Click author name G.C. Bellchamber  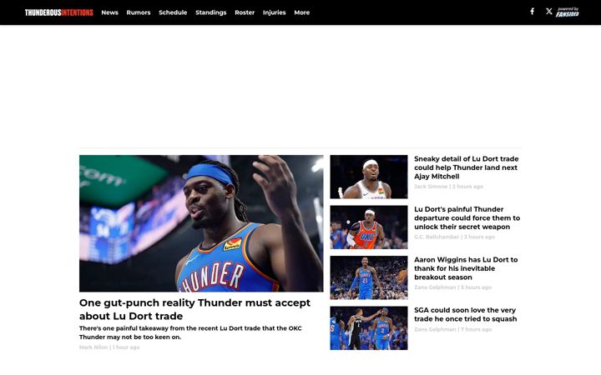click(437, 237)
